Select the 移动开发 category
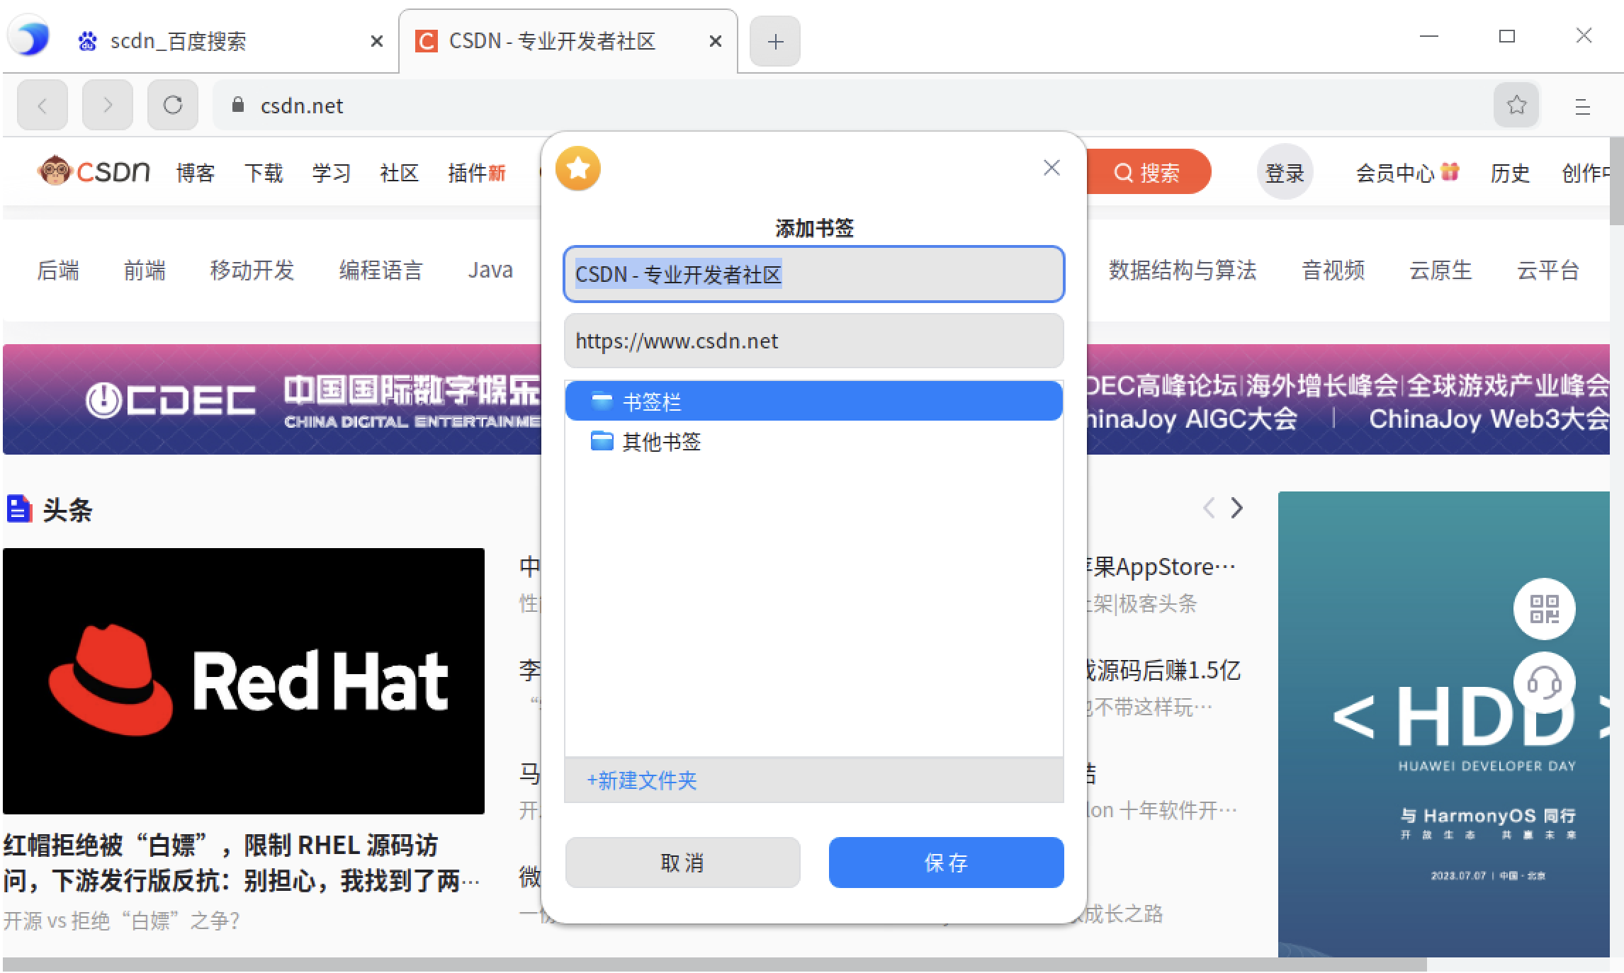The height and width of the screenshot is (973, 1624). [x=252, y=271]
